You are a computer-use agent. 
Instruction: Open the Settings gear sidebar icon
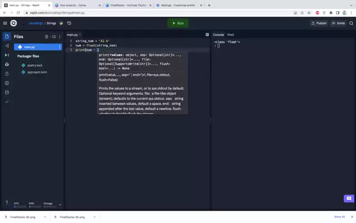coord(7,83)
